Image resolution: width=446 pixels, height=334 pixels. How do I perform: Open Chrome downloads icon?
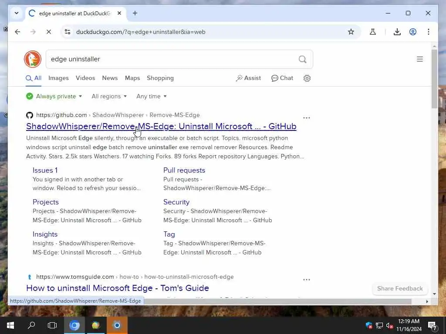397,32
